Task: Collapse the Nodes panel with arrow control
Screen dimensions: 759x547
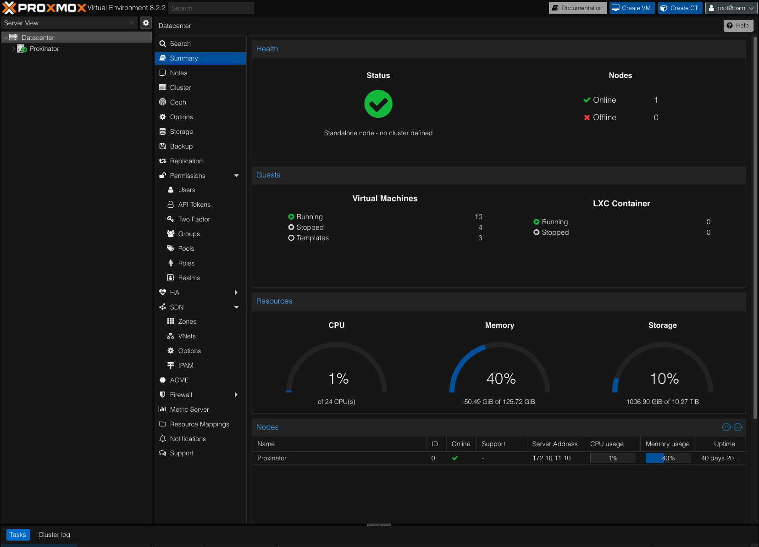Action: tap(726, 427)
